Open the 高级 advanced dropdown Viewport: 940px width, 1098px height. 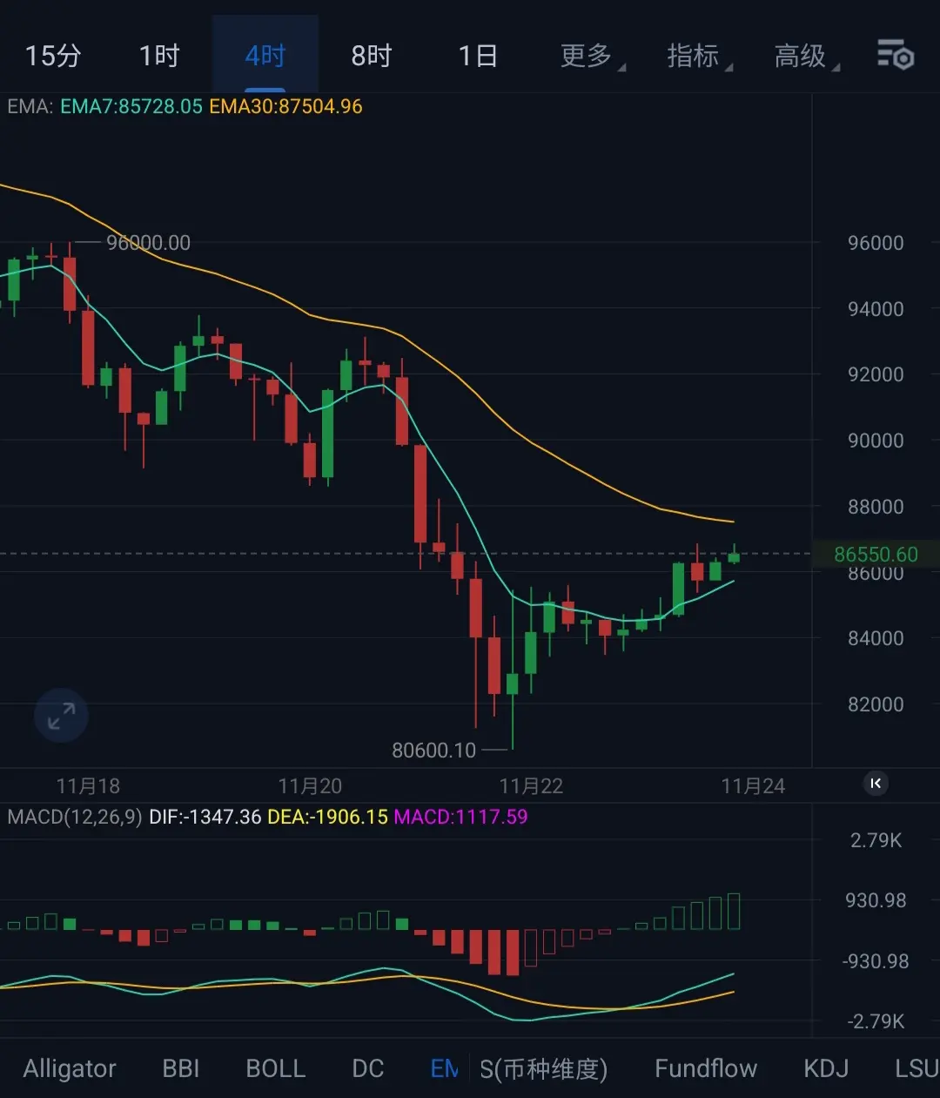pos(806,57)
